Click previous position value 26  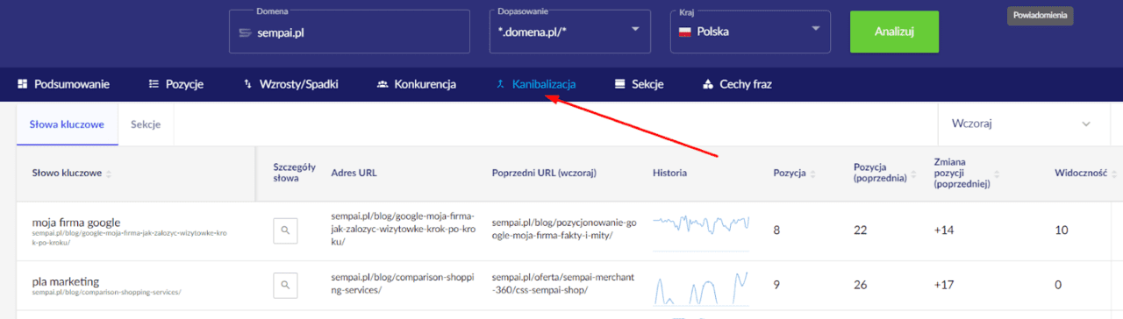click(x=860, y=285)
